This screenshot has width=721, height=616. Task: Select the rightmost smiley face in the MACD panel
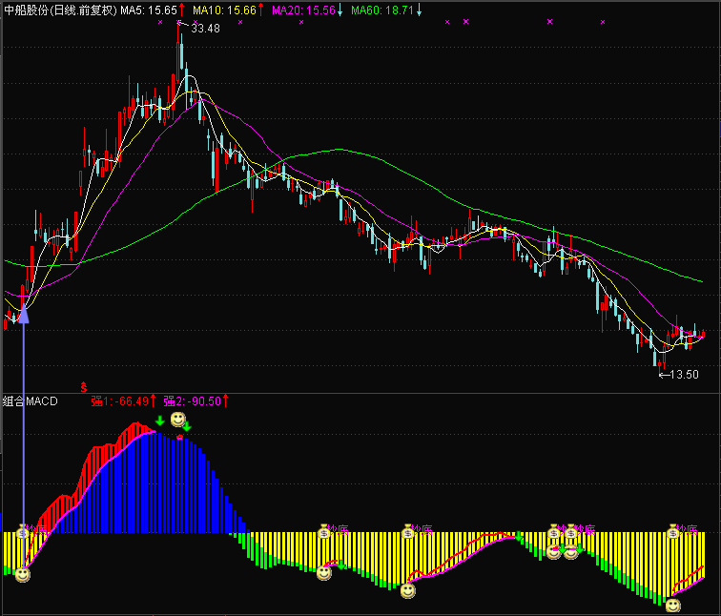pos(673,605)
